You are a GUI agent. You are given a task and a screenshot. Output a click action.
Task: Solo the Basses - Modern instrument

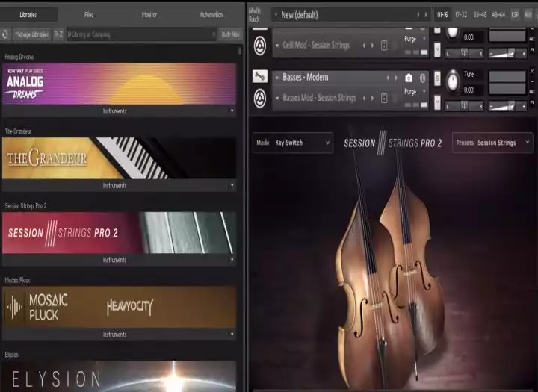tap(437, 78)
